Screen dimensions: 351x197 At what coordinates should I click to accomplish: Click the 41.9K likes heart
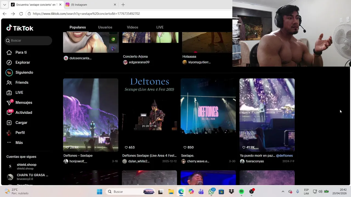pos(244,147)
